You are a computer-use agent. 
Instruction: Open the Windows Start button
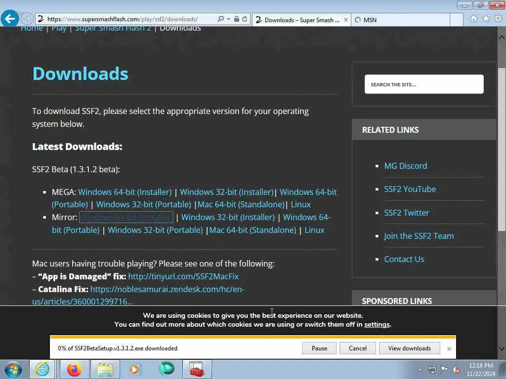pos(13,369)
